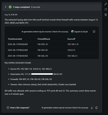This screenshot has width=108, height=115.
Task: Open table in expanded view icon
Action: [94, 32]
